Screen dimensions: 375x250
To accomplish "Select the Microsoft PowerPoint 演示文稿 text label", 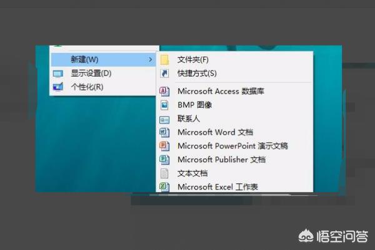I will click(x=232, y=146).
